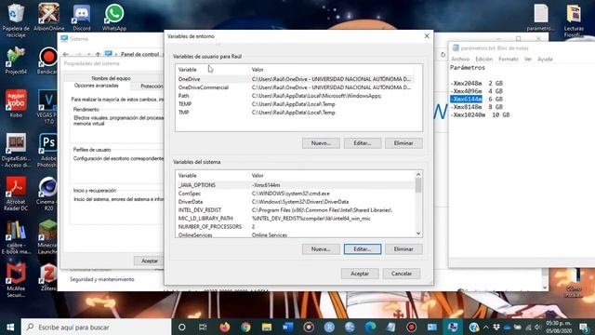Image resolution: width=595 pixels, height=335 pixels.
Task: Select the OneDrive user variable row
Action: coord(295,79)
